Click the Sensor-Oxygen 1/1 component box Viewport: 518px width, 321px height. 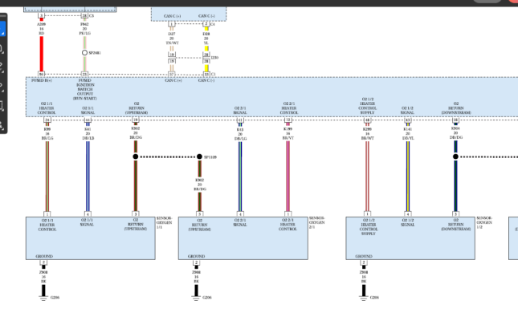click(91, 238)
